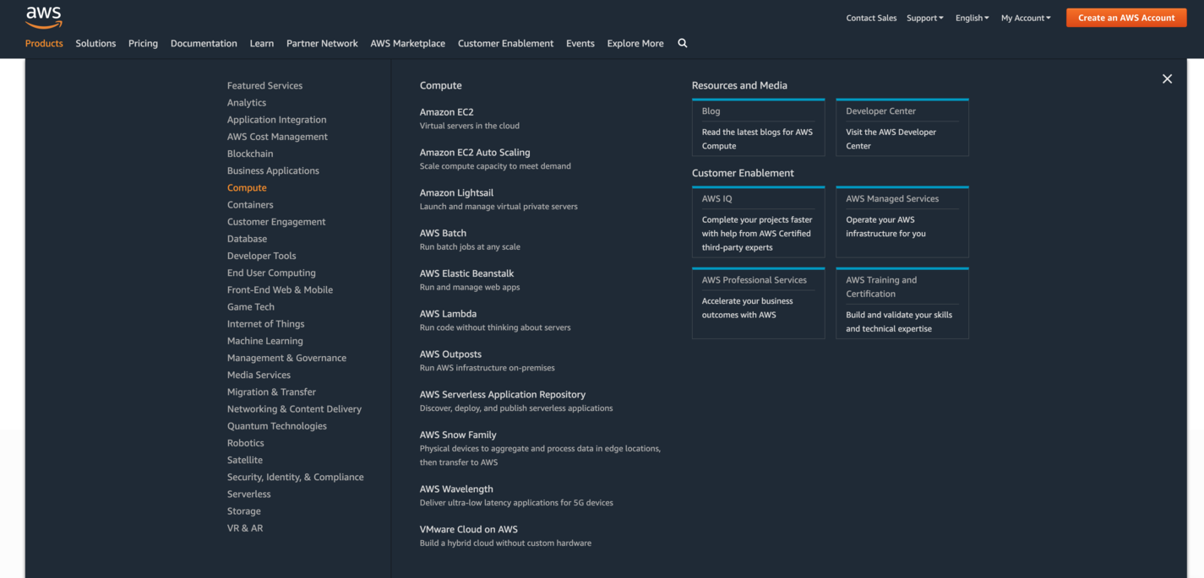
Task: Expand the My Account dropdown
Action: 1025,17
